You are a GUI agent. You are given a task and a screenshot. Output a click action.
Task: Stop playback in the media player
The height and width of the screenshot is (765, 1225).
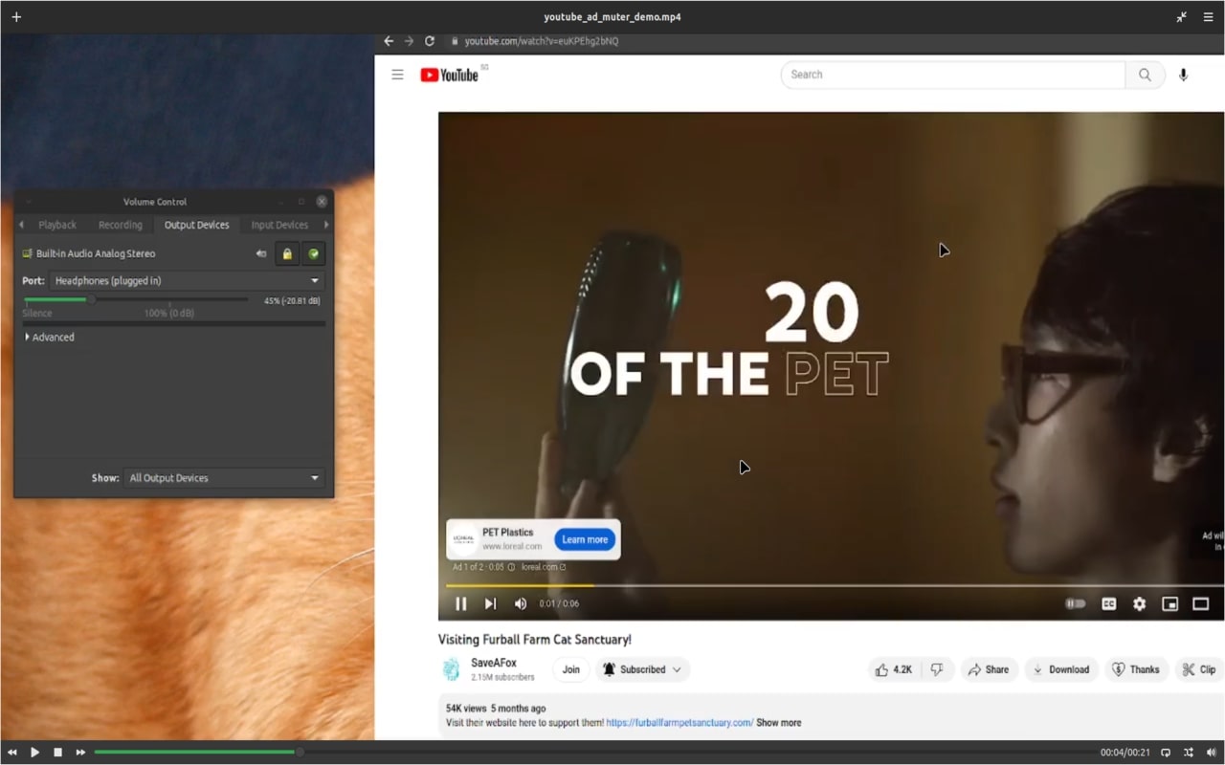[57, 753]
